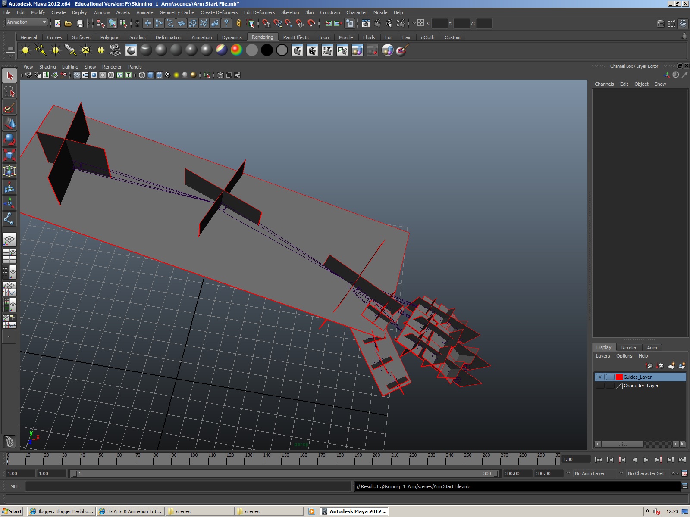
Task: Switch to the Render tab in Layer Editor
Action: pos(629,347)
